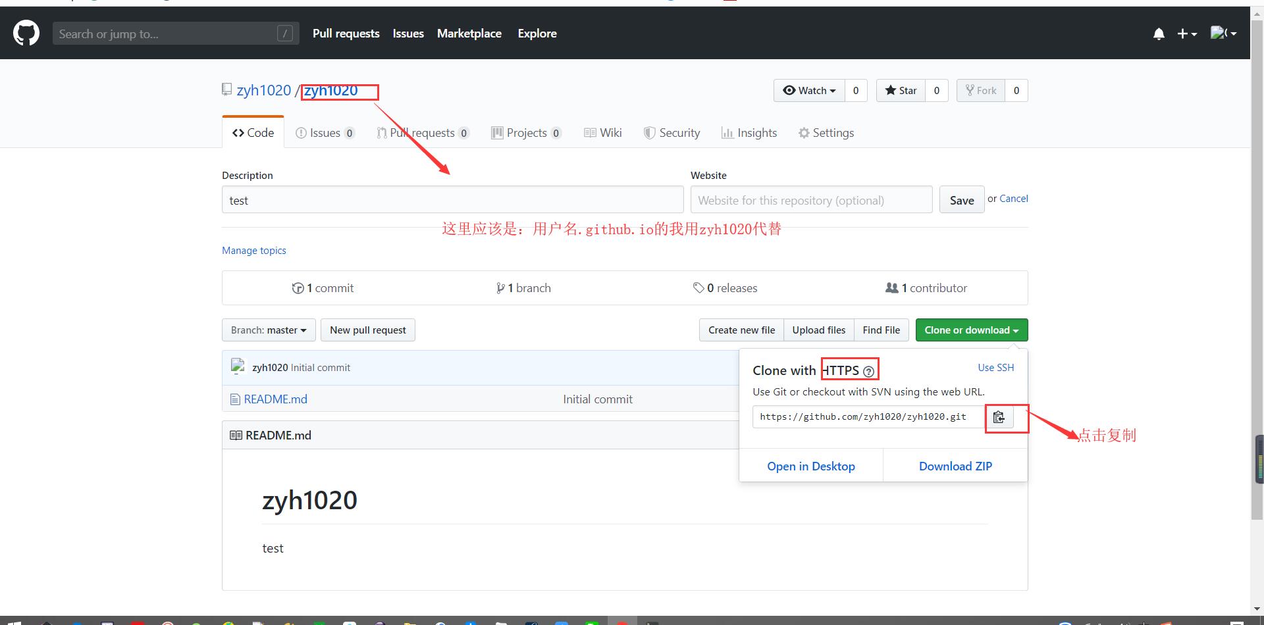Copy the clone URL with the clipboard icon
This screenshot has height=625, width=1264.
click(999, 417)
